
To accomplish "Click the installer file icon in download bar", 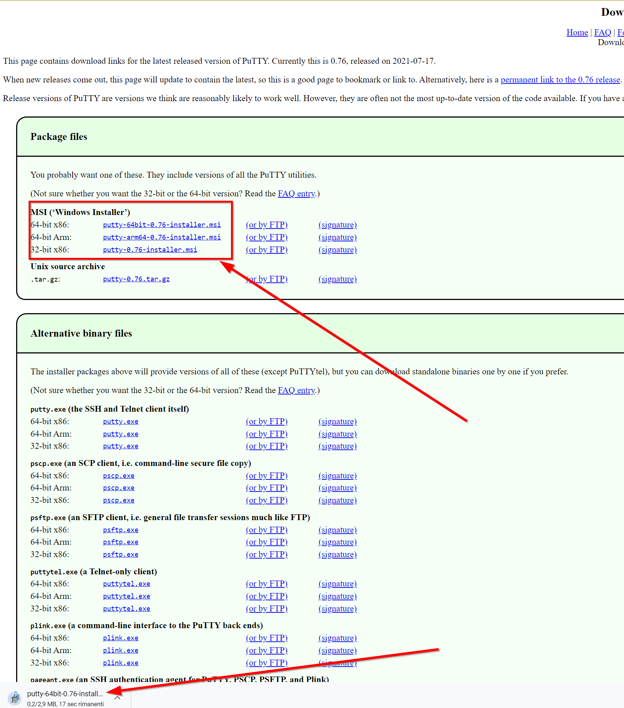I will click(15, 698).
